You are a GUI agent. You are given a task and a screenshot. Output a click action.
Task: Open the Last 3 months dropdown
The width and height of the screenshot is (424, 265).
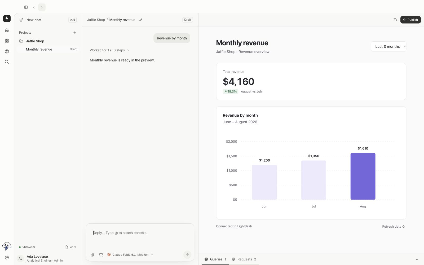[388, 47]
